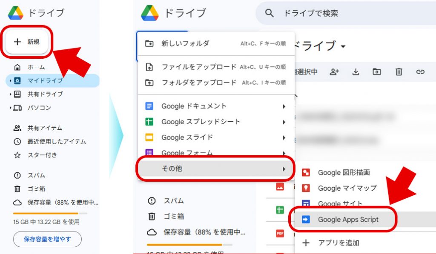Expand the Google スプレッドシート submenu arrow

tap(284, 122)
